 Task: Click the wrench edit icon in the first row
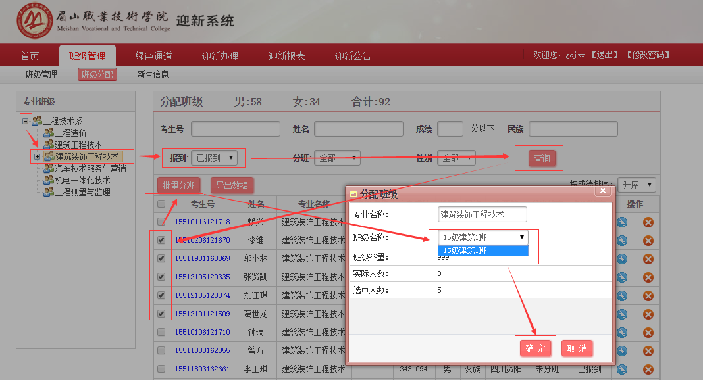coord(622,222)
